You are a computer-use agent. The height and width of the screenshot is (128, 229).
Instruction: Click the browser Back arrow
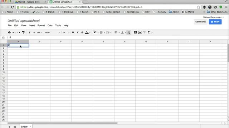tap(3, 7)
